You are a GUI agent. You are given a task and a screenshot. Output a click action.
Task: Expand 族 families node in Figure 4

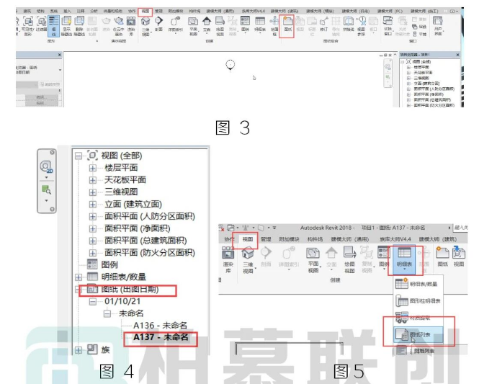click(x=79, y=349)
